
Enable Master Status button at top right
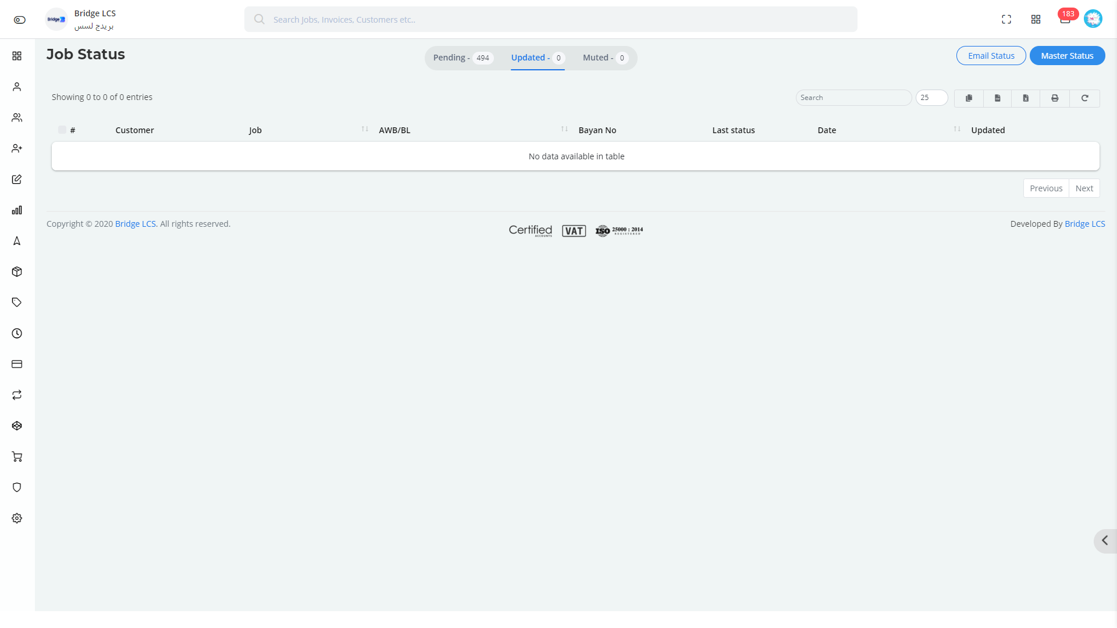coord(1067,55)
